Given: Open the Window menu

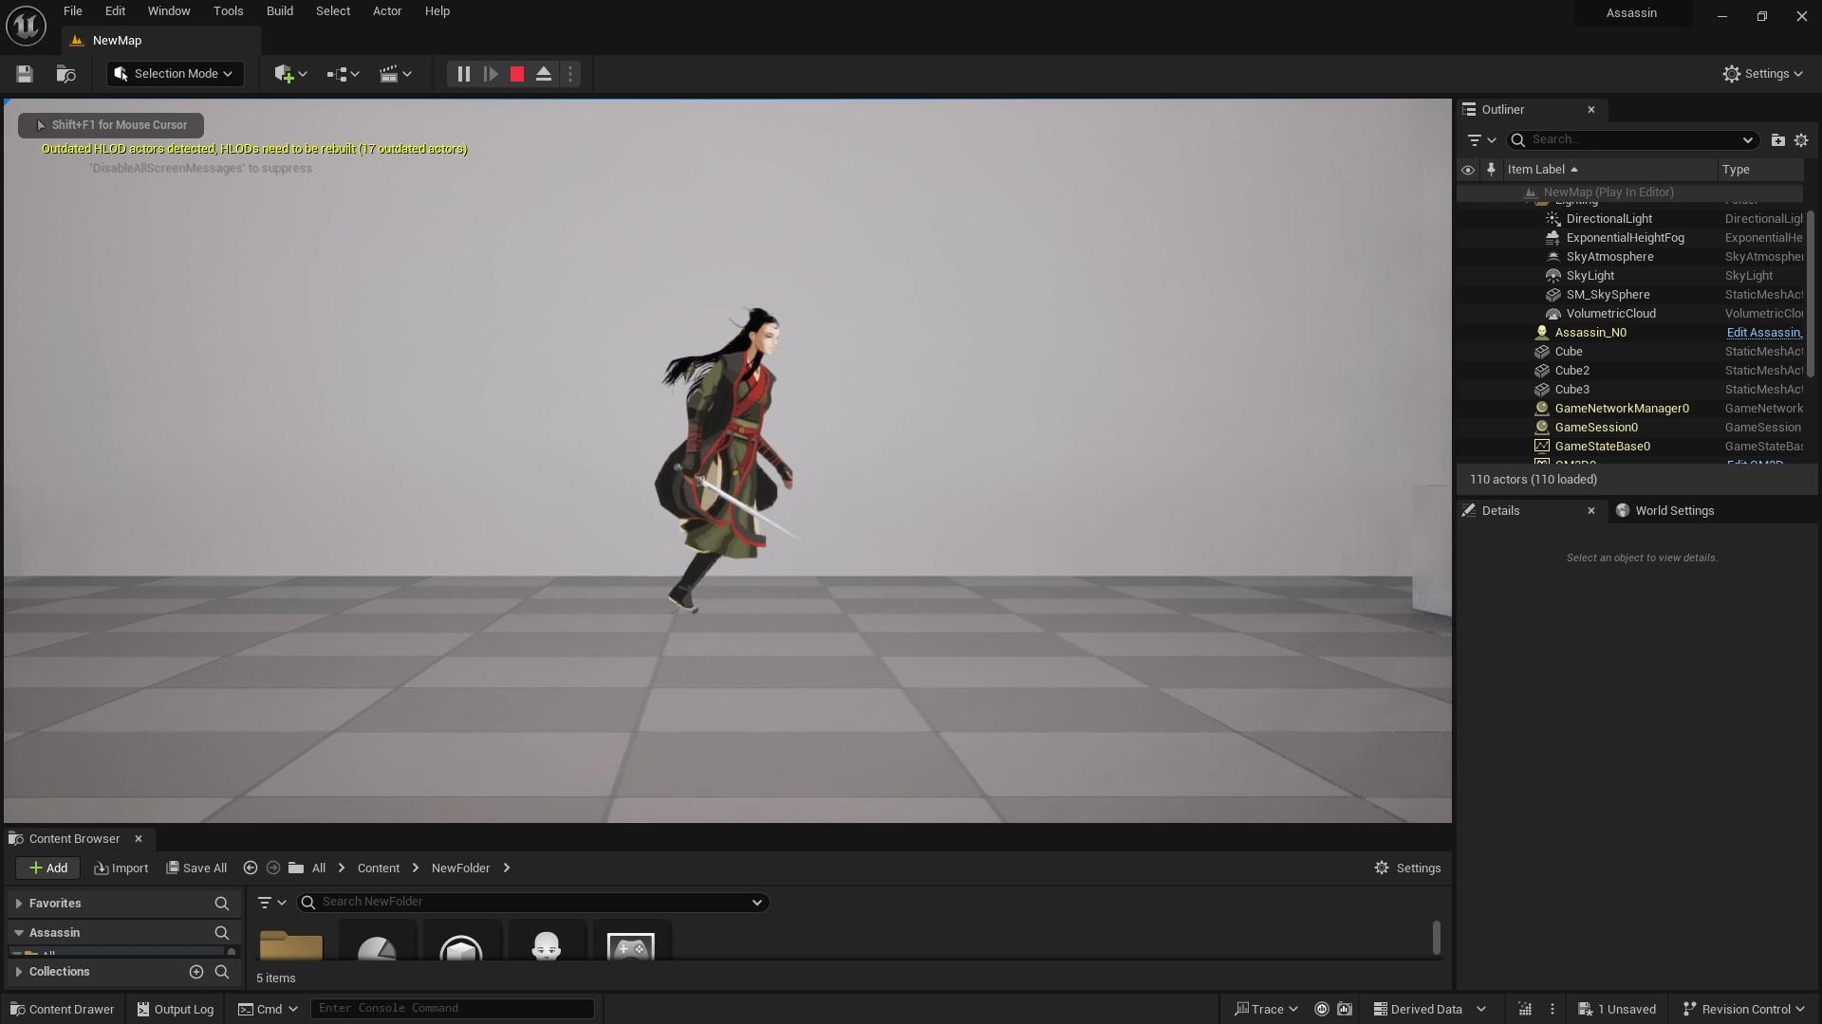Looking at the screenshot, I should [x=169, y=11].
